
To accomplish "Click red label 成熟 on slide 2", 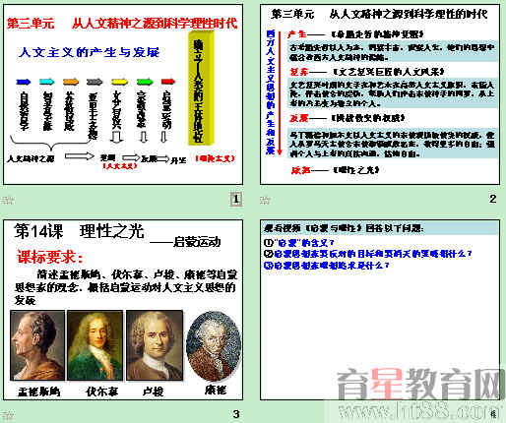I will 300,170.
